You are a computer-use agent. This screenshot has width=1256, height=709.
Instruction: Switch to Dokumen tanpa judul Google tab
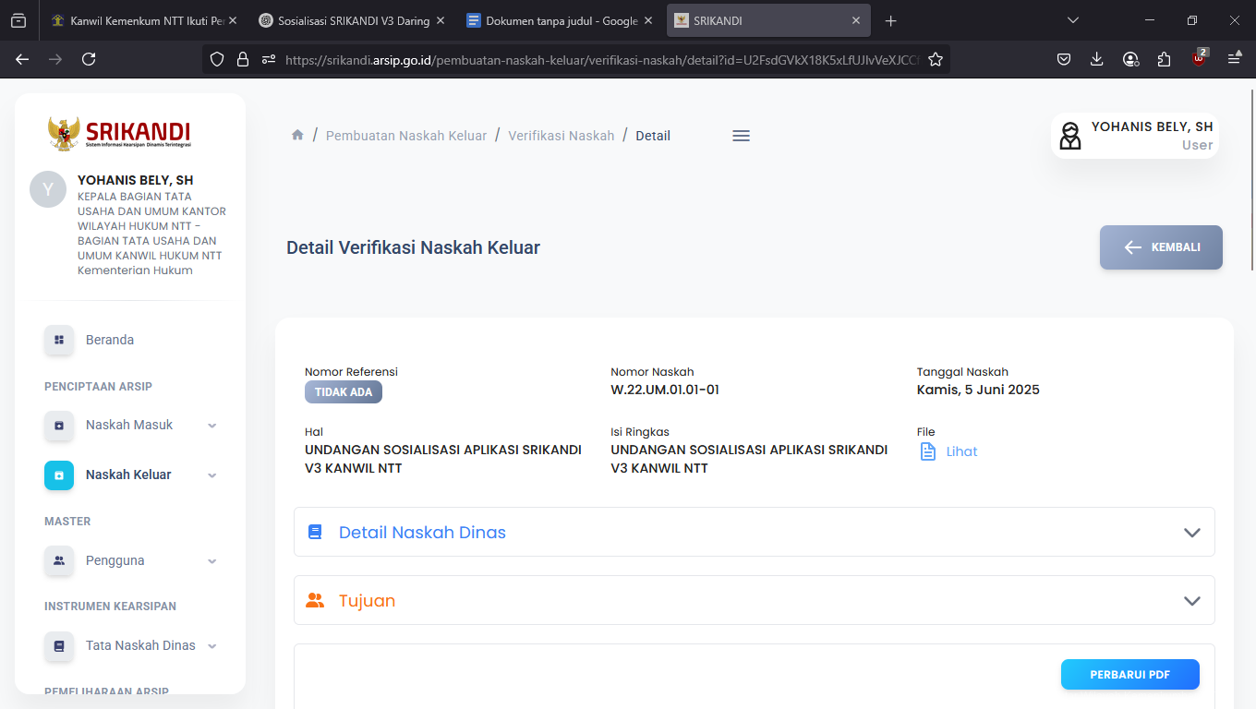click(x=562, y=20)
